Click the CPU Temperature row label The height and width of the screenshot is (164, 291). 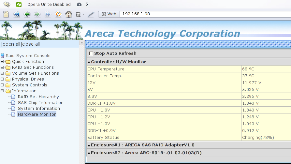point(106,69)
